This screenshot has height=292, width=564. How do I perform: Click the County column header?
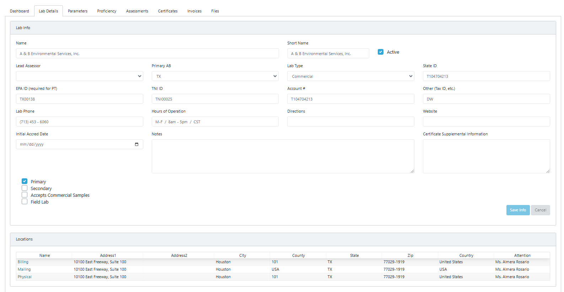(x=298, y=255)
